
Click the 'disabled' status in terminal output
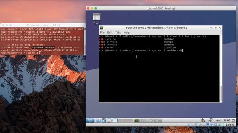click(170, 48)
